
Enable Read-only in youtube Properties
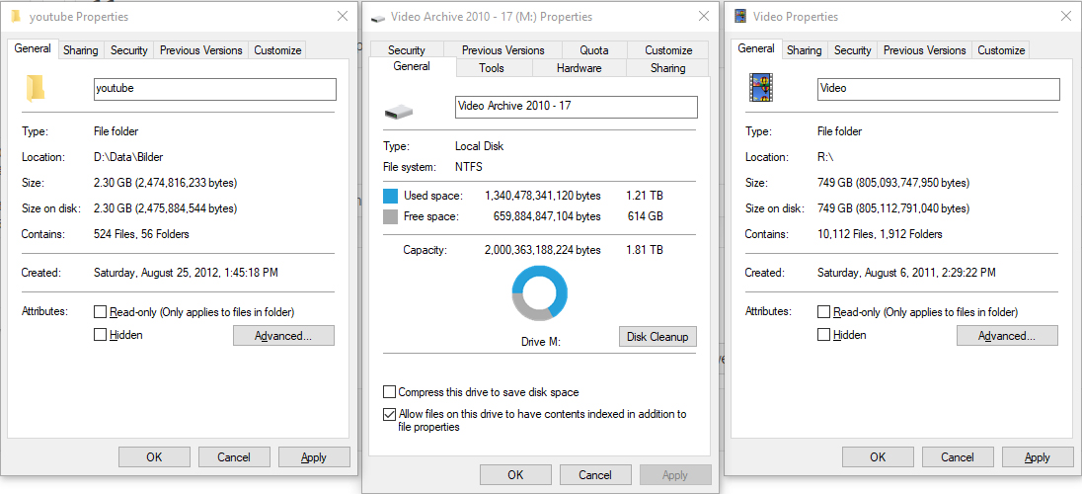(x=100, y=312)
